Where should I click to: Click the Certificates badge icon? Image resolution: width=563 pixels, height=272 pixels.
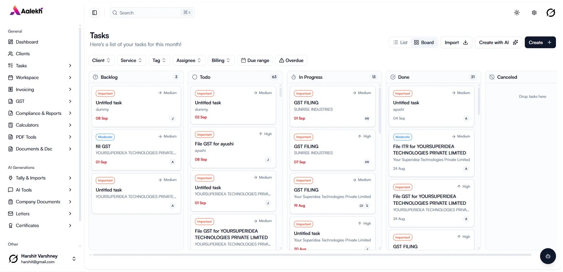[x=11, y=226]
